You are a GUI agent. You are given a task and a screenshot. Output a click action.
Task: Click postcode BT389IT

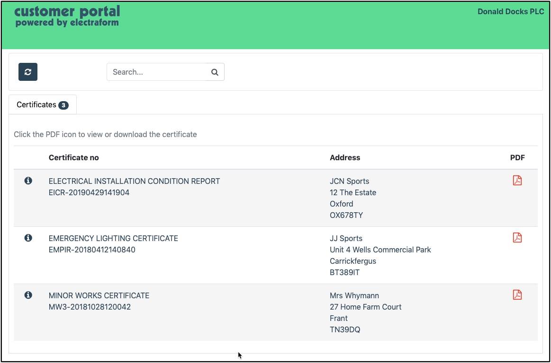coord(345,273)
